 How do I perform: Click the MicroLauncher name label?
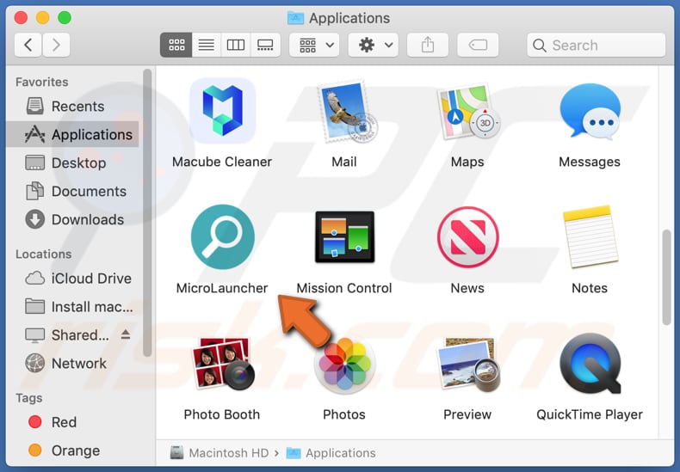click(222, 288)
